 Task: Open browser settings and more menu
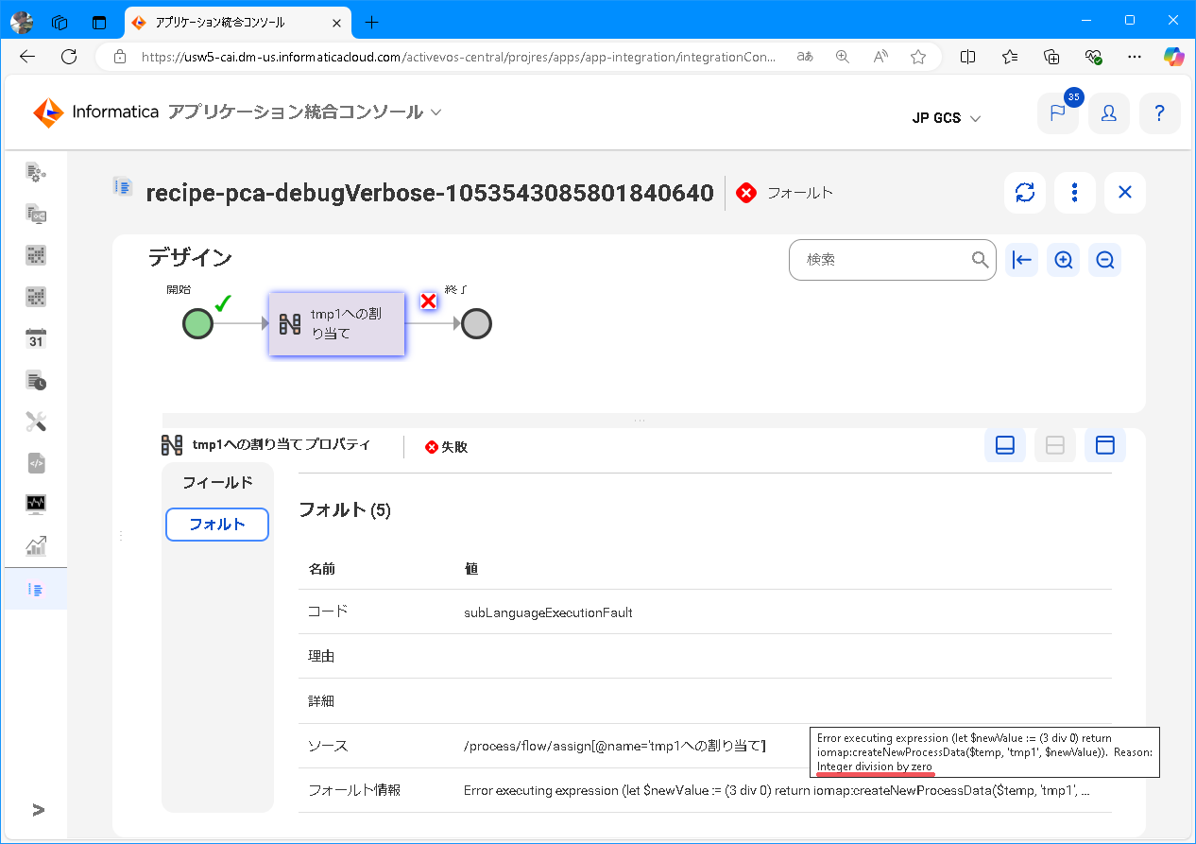1135,57
